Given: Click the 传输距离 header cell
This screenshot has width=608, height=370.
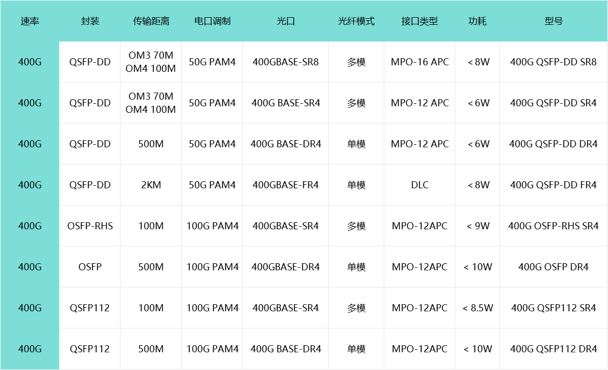Looking at the screenshot, I should 151,21.
